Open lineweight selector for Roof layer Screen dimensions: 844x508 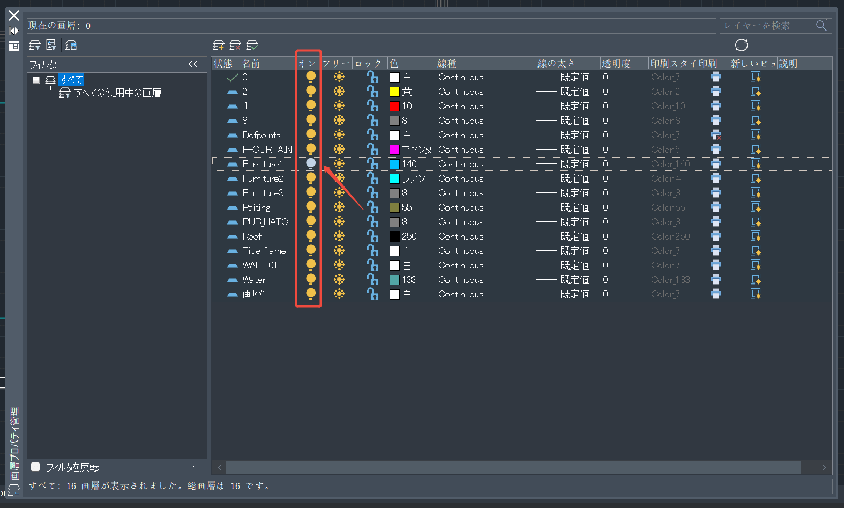coord(563,236)
